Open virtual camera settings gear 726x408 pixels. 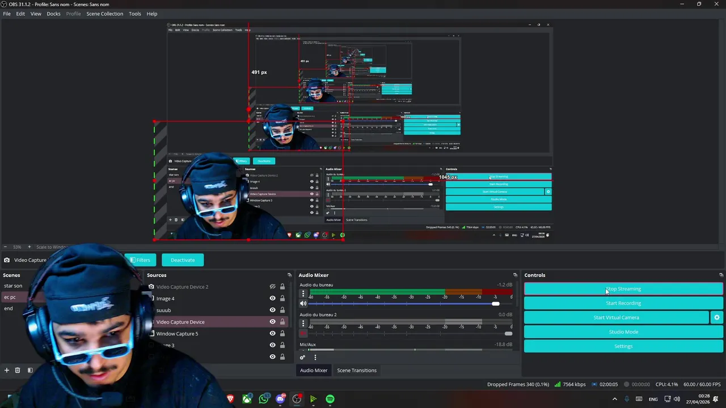coord(717,317)
